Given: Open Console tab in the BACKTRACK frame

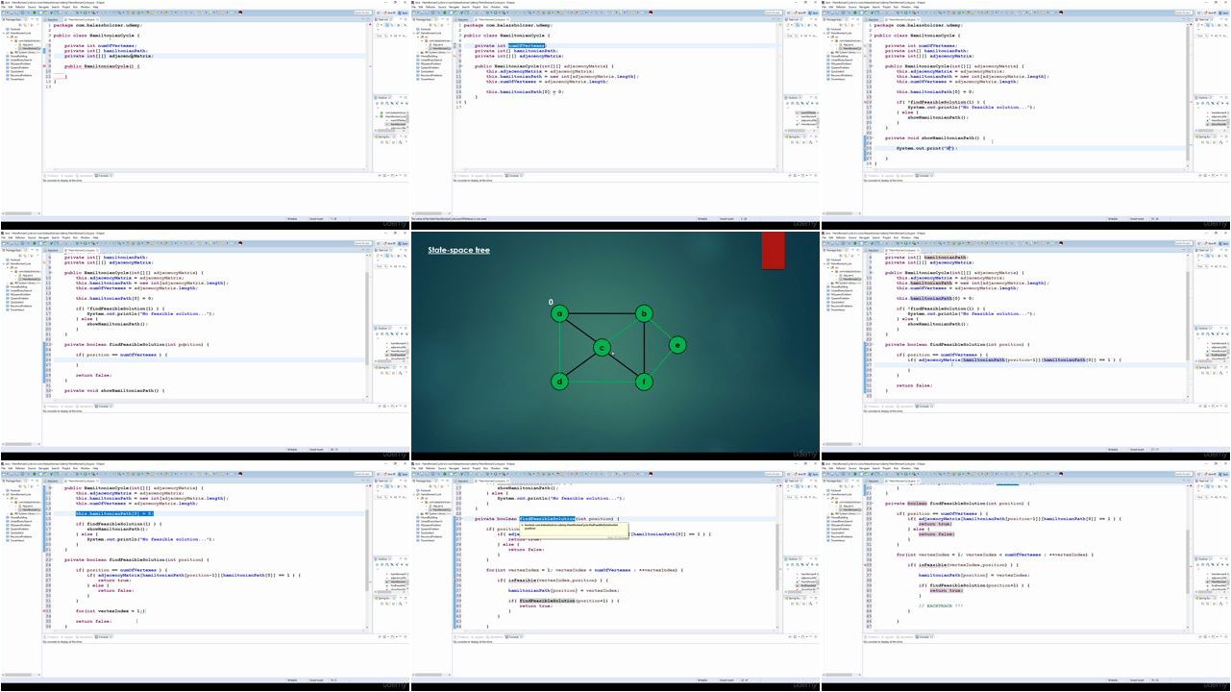Looking at the screenshot, I should point(924,635).
